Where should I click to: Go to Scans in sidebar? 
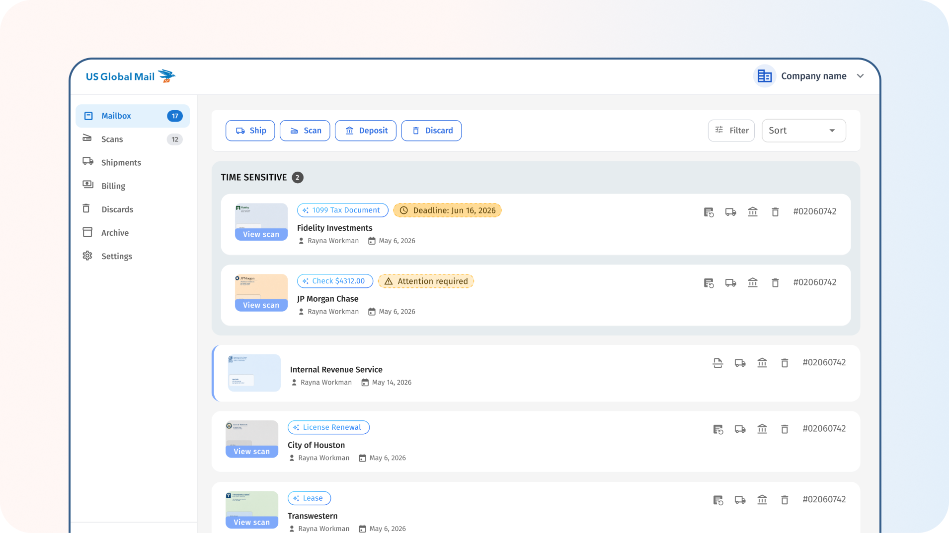(x=133, y=139)
